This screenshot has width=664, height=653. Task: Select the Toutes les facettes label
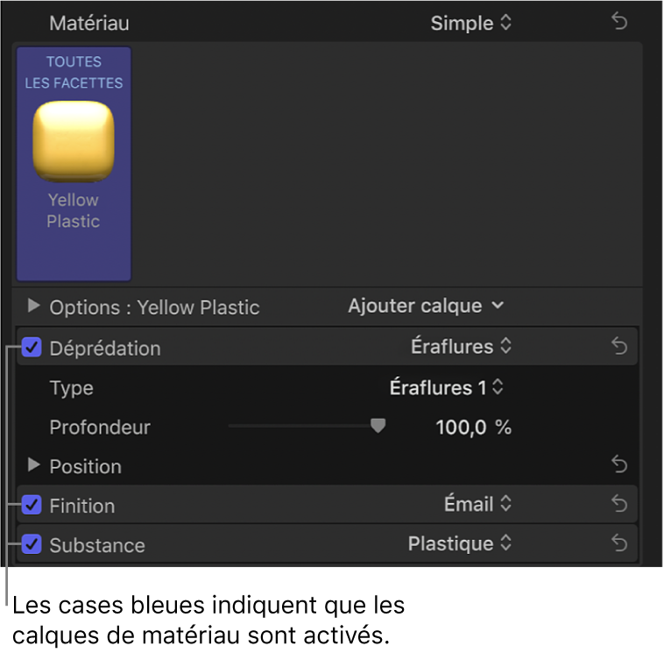pyautogui.click(x=74, y=72)
